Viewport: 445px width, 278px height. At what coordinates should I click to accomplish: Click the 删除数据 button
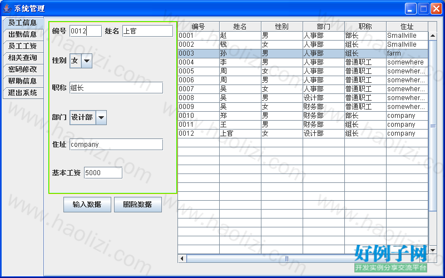pos(138,205)
